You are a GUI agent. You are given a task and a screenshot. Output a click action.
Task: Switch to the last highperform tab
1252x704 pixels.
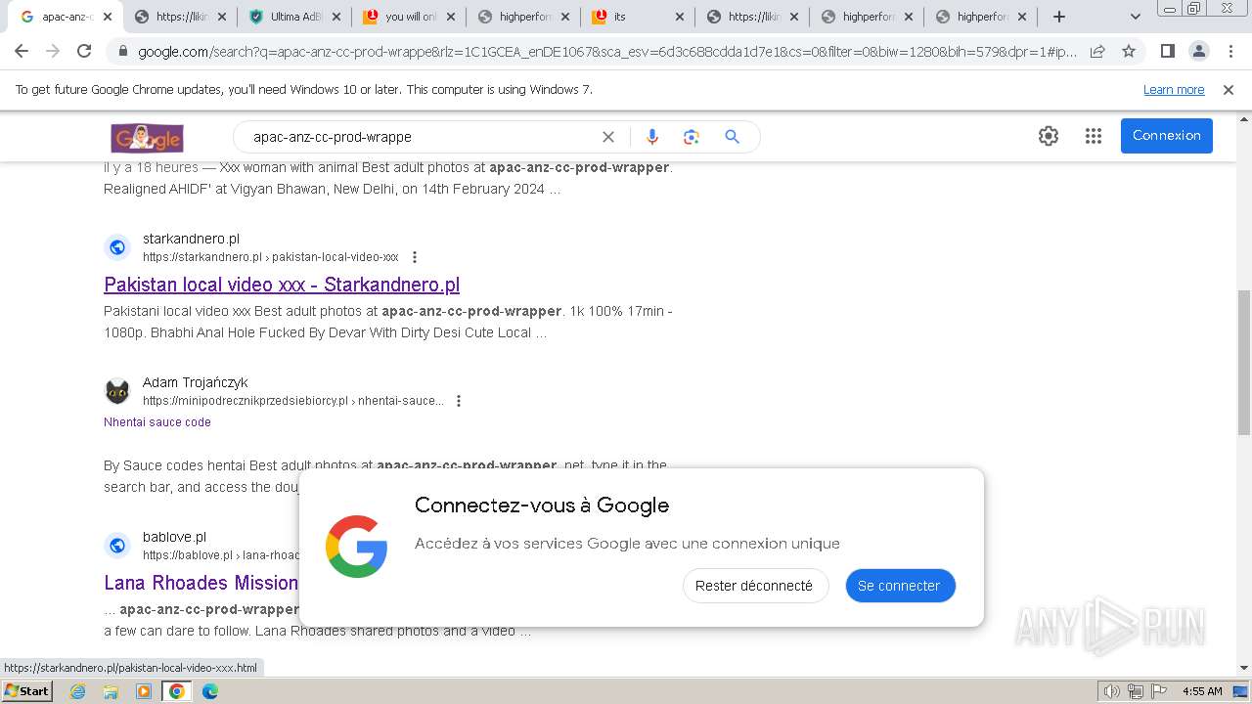pyautogui.click(x=981, y=17)
